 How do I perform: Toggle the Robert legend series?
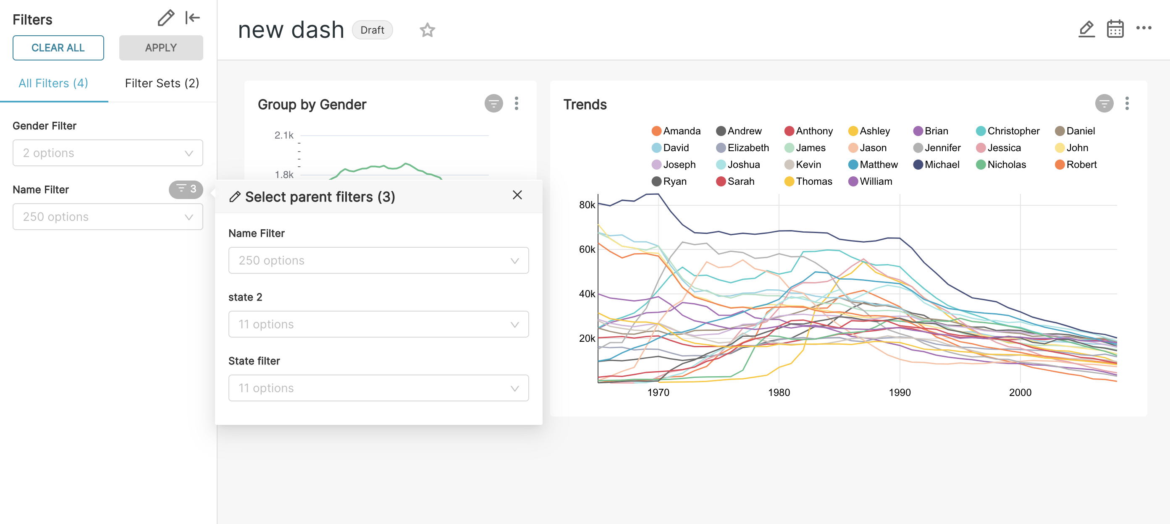pos(1076,164)
